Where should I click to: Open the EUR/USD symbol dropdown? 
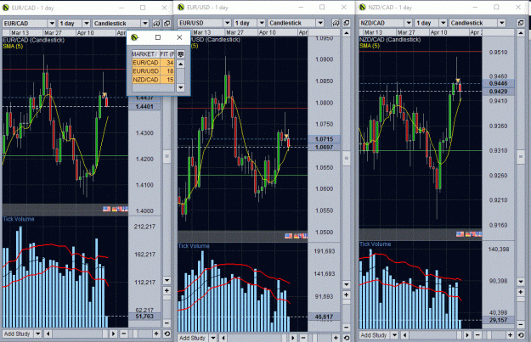pos(227,23)
